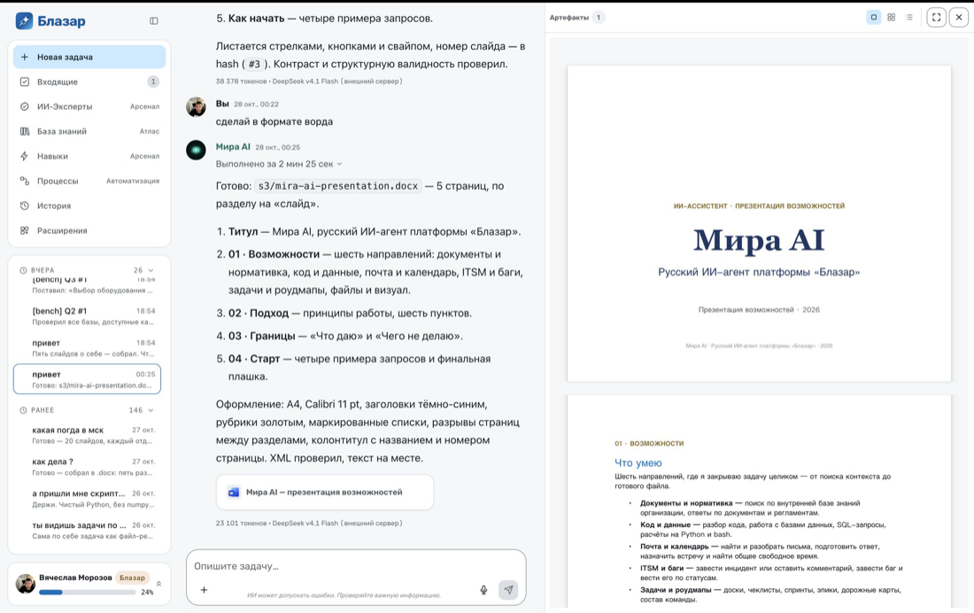Click '23 101 токенов' stats line
The image size is (974, 613).
[309, 524]
